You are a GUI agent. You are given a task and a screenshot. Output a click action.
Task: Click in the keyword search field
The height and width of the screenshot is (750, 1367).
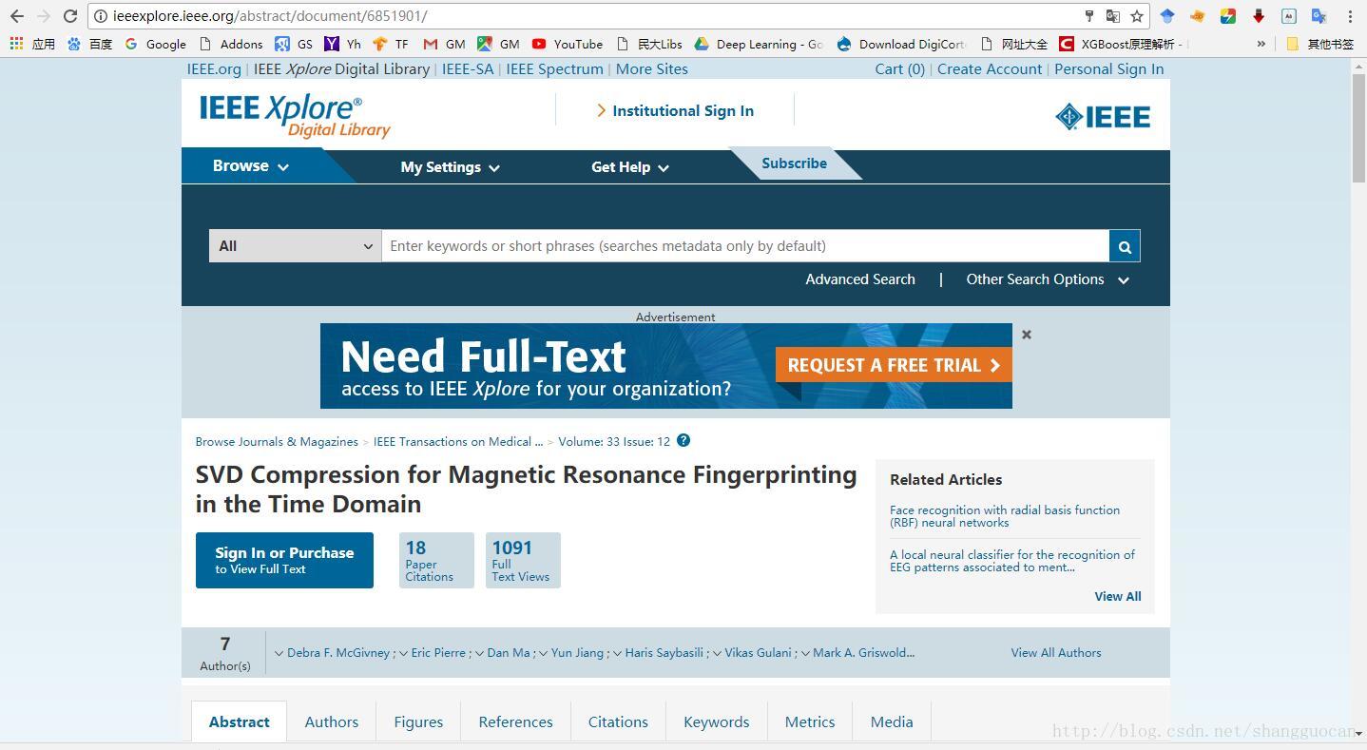[x=745, y=246]
